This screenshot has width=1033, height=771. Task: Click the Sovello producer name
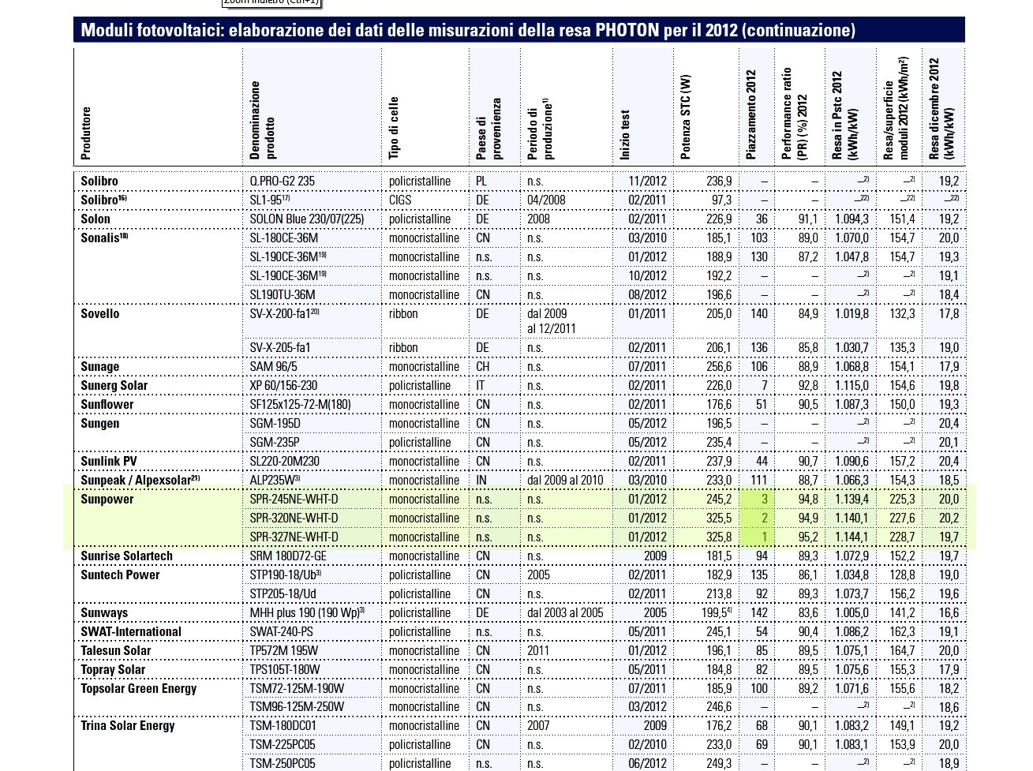[x=100, y=314]
